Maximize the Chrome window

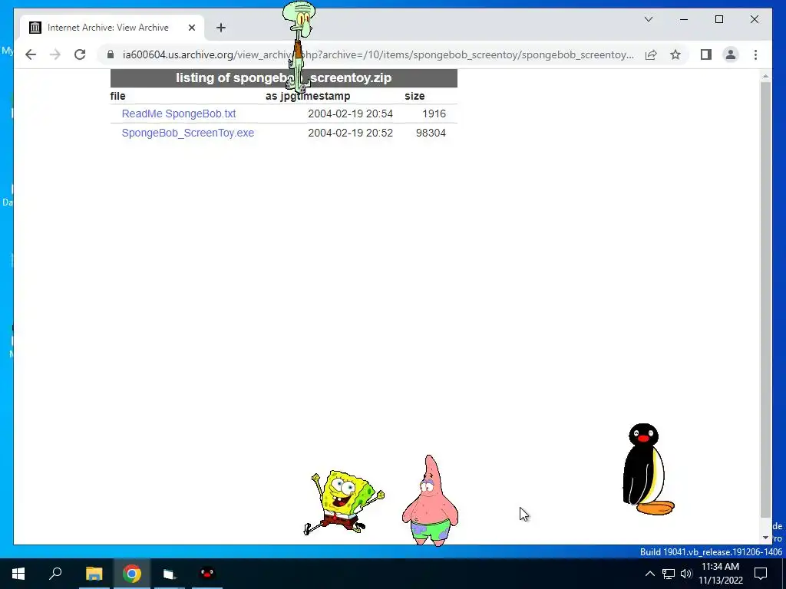(x=718, y=19)
